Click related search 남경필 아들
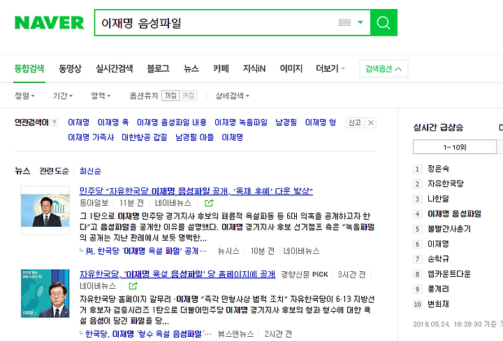Viewport: 503px width, 341px height. [194, 137]
